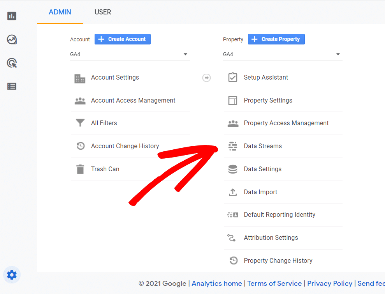Open Advertising icon with cursor target

click(12, 63)
